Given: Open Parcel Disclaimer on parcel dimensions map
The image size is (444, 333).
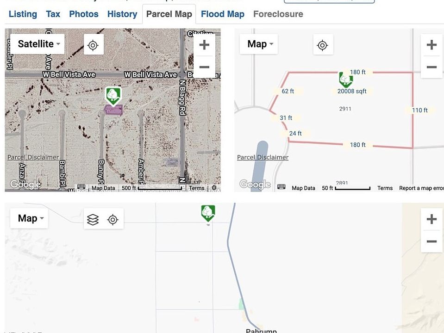Looking at the screenshot, I should 263,157.
